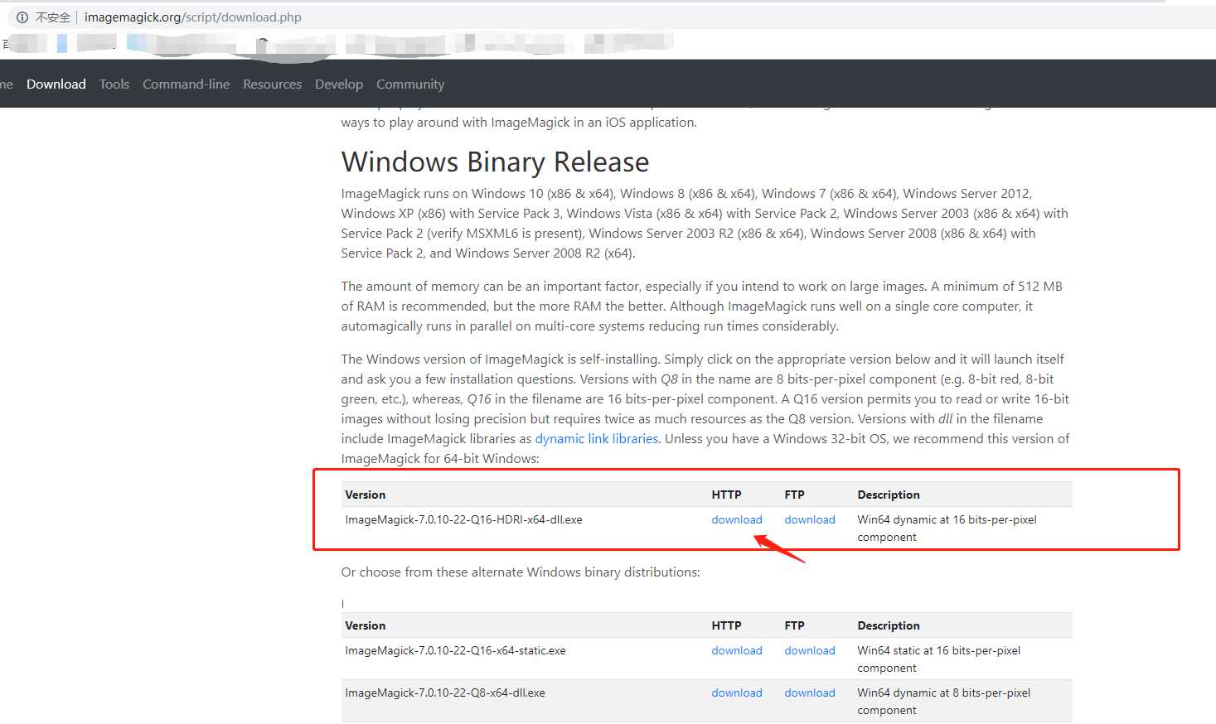Open the Resources nav menu item
Image resolution: width=1216 pixels, height=724 pixels.
coord(272,84)
